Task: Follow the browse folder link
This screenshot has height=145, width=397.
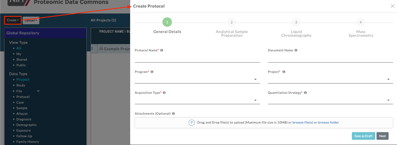Action: pyautogui.click(x=328, y=123)
